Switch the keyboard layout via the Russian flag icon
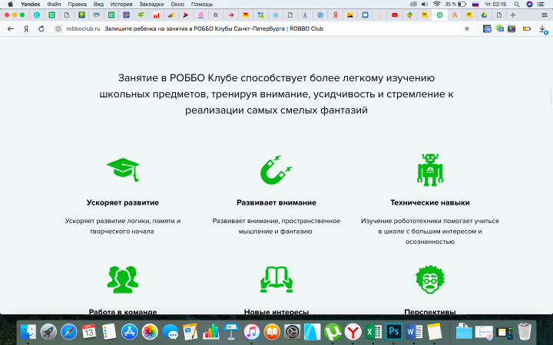 tap(475, 5)
